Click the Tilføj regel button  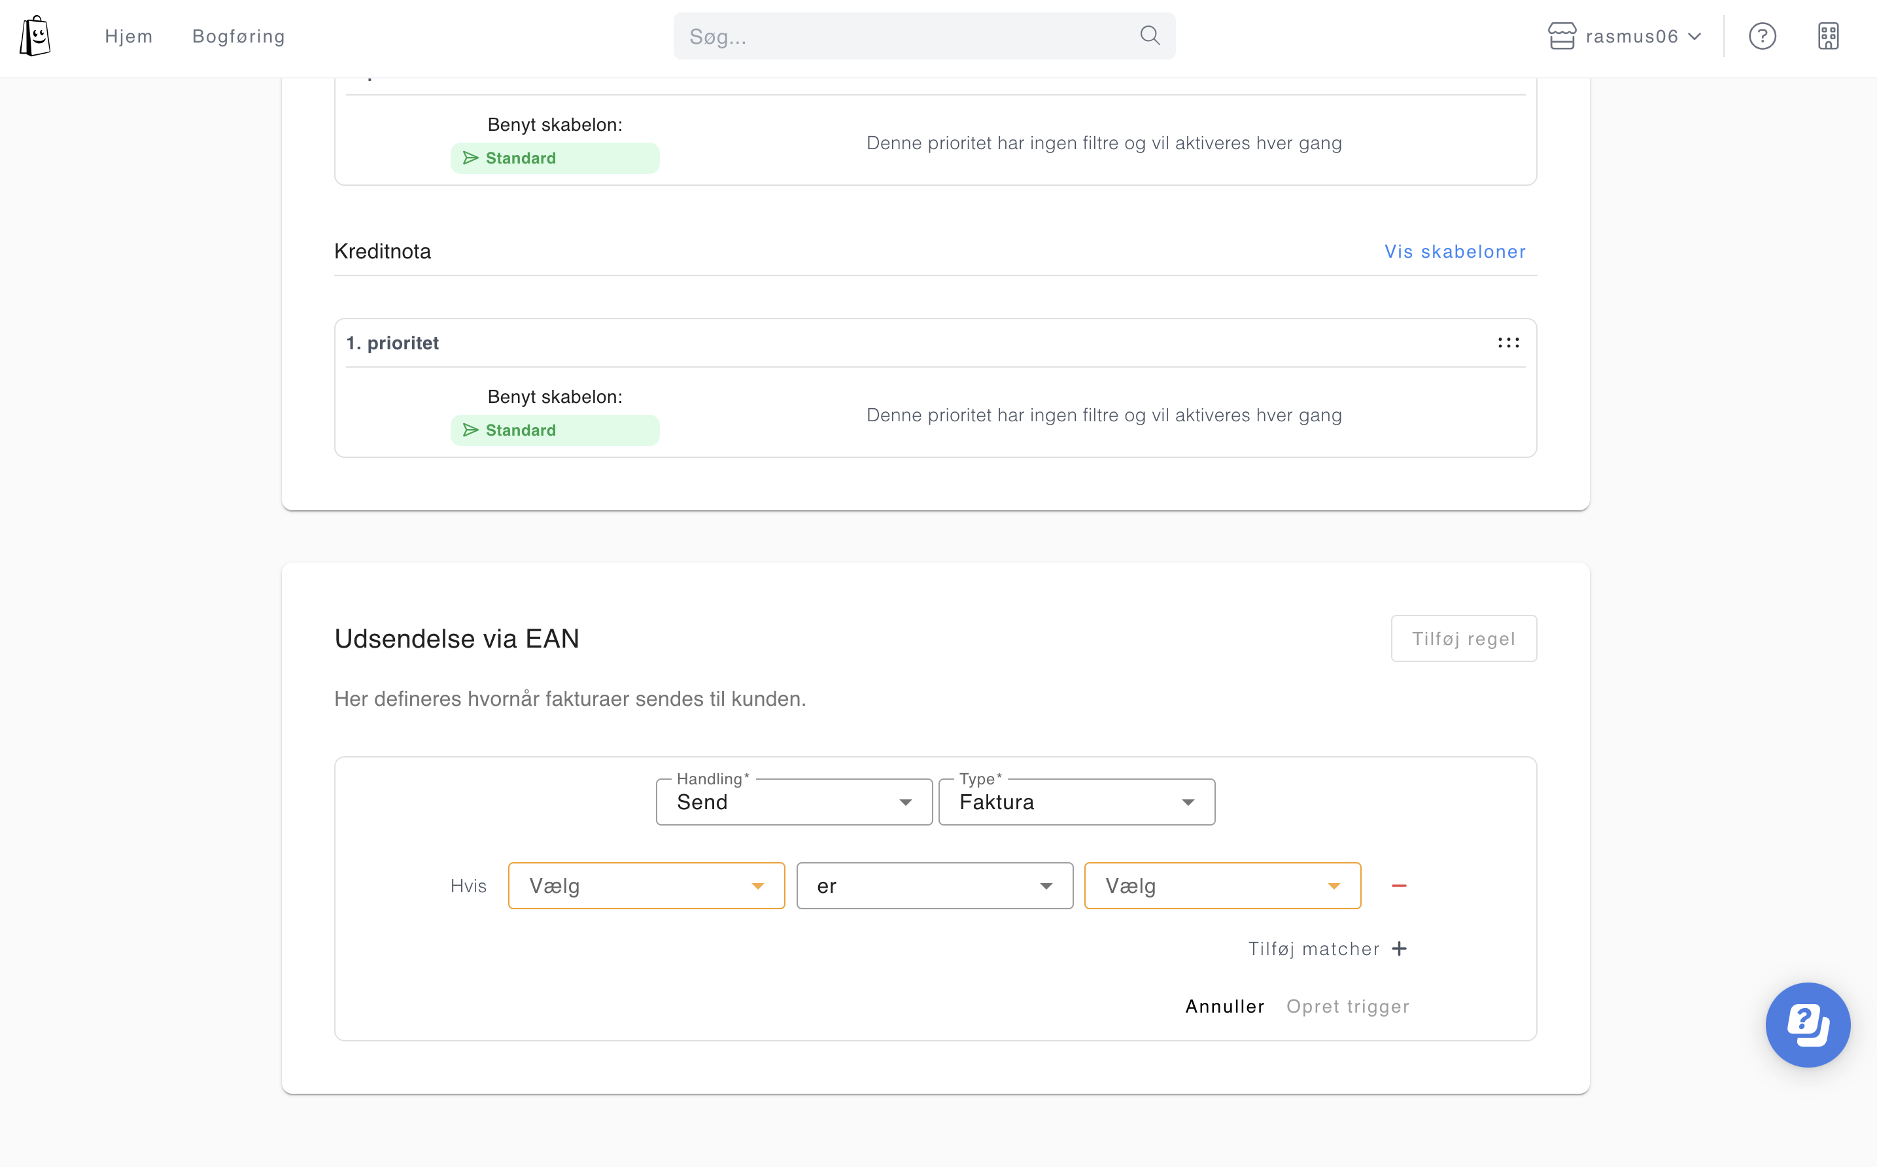point(1464,638)
